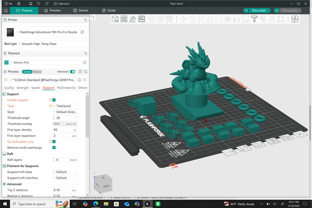Reset the support Type to default
The height and width of the screenshot is (208, 312).
[51, 106]
